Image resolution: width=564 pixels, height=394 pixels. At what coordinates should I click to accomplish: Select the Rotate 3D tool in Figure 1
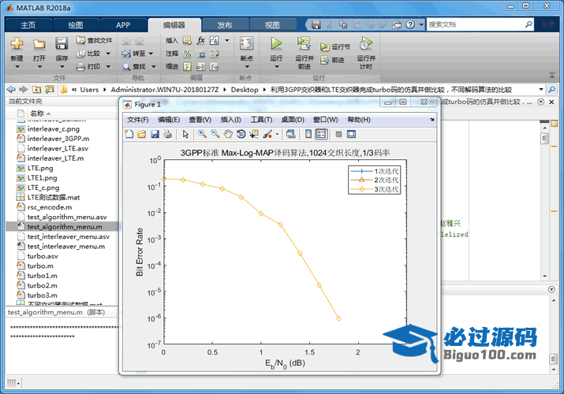pyautogui.click(x=241, y=134)
